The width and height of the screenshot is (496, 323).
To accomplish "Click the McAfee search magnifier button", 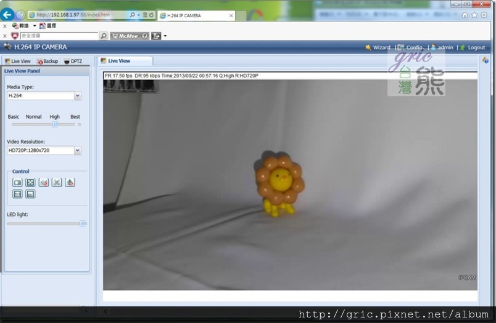I will [x=104, y=36].
